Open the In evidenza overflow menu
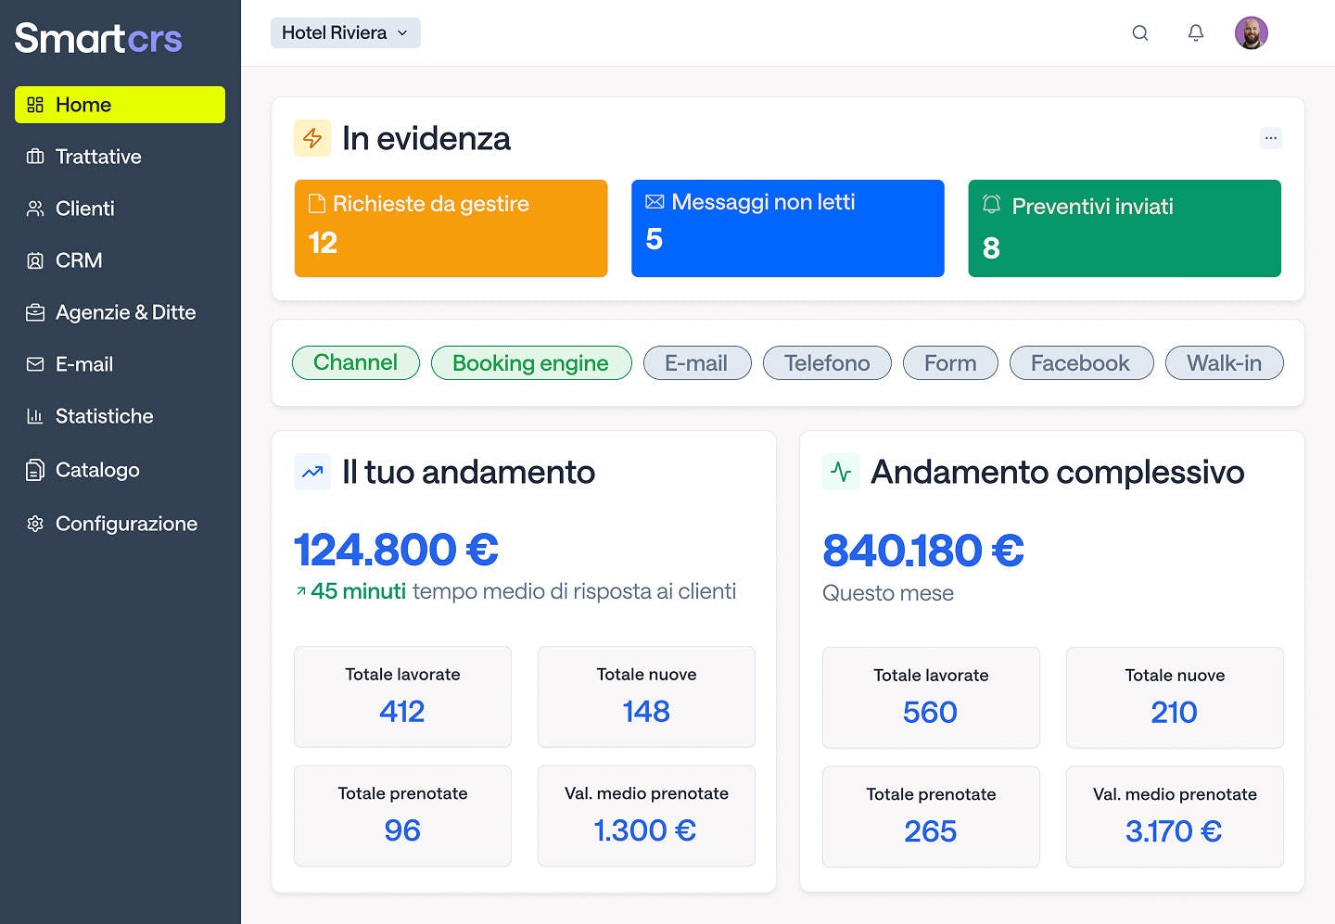The image size is (1335, 924). coord(1271,137)
